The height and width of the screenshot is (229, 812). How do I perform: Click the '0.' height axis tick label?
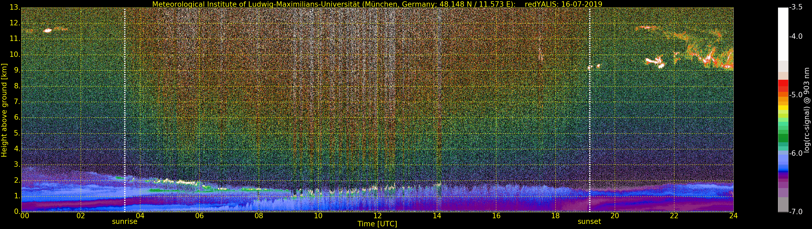click(x=17, y=211)
